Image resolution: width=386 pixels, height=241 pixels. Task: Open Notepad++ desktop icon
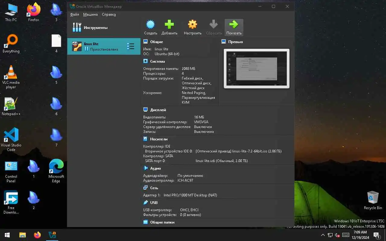click(x=11, y=106)
